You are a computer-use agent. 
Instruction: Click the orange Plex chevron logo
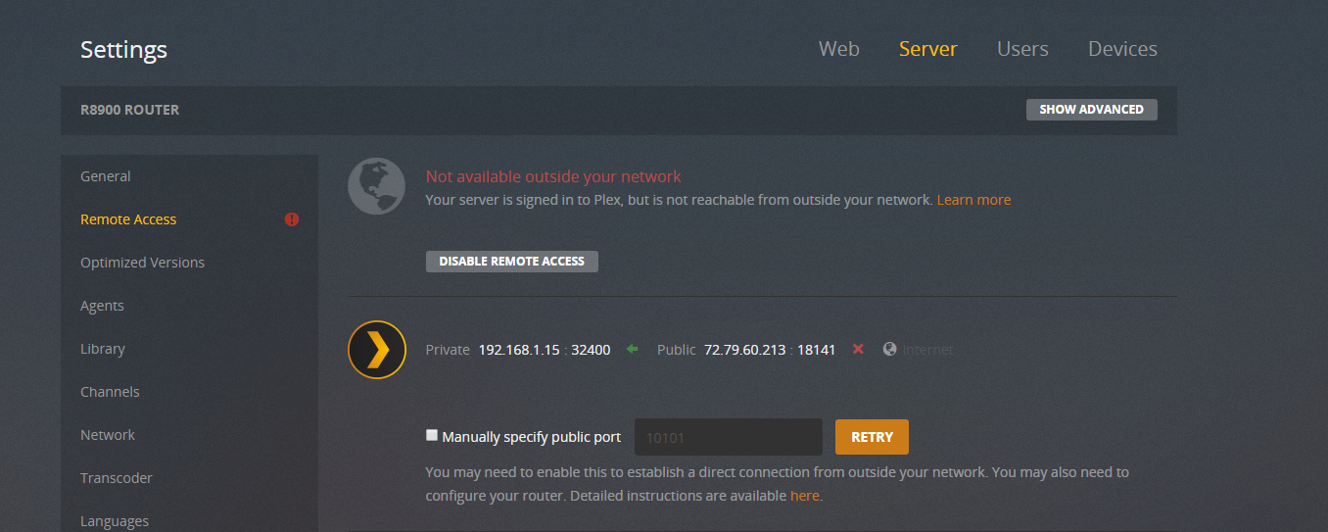tap(377, 350)
